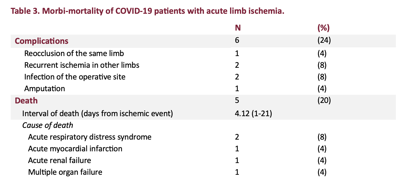400x188 pixels.
Task: Select Acute respiratory distress syndrome label
Action: 90,137
